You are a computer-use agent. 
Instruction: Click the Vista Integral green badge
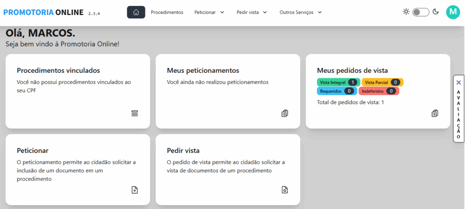[x=338, y=82]
